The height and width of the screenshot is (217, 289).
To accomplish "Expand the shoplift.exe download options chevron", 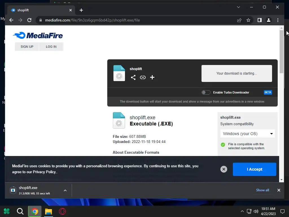I will (x=65, y=190).
